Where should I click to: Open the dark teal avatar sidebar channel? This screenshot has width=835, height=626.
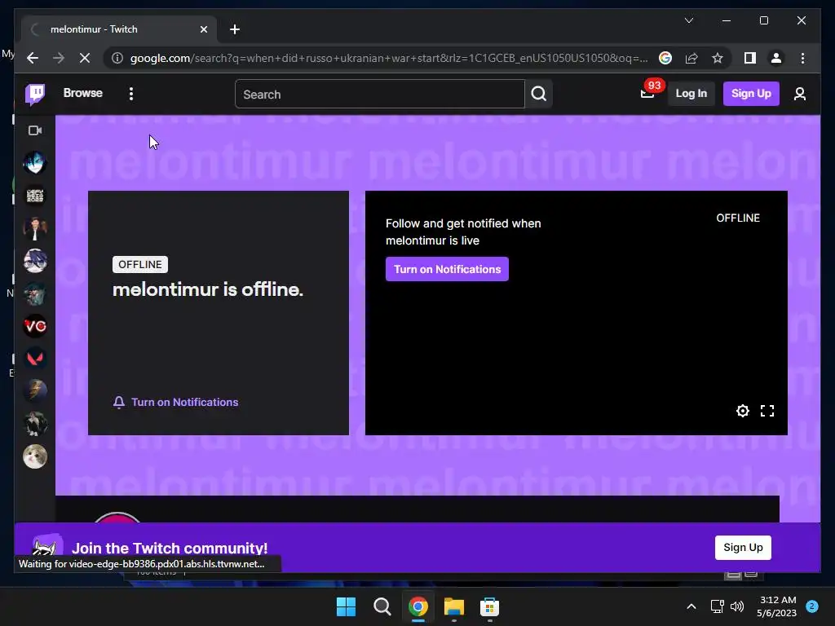[35, 293]
